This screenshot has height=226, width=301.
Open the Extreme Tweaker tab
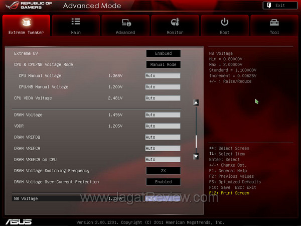coord(26,26)
